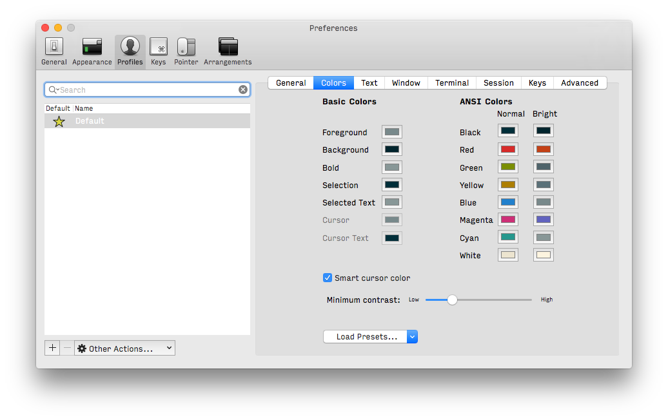668x420 pixels.
Task: Pick the Cursor color swatch
Action: pos(392,220)
